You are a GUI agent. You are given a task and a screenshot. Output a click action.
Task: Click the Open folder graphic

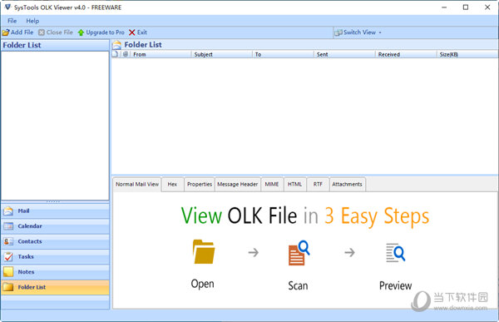(x=204, y=252)
